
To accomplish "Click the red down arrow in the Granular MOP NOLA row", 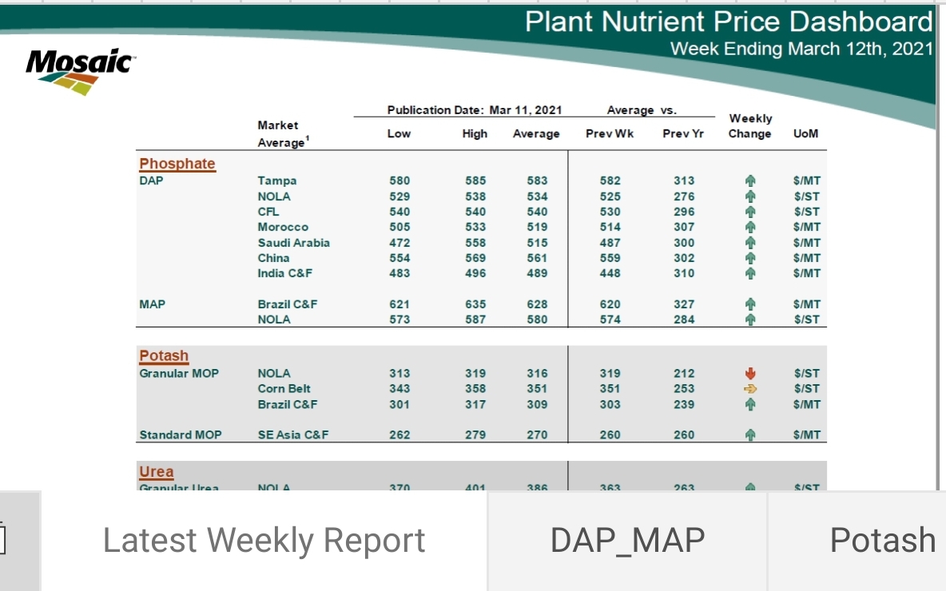I will point(750,373).
